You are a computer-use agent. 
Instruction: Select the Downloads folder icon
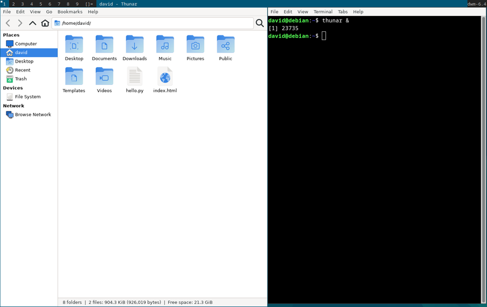click(x=135, y=44)
